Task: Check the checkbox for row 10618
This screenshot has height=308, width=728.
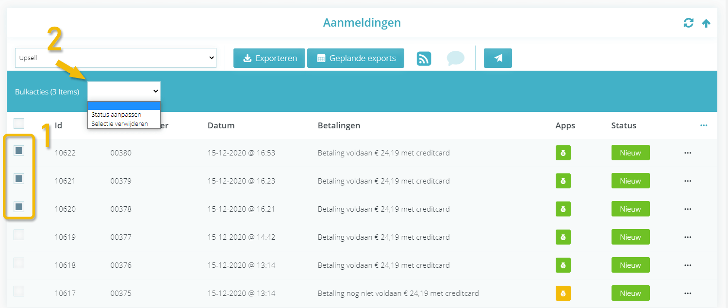Action: click(19, 263)
